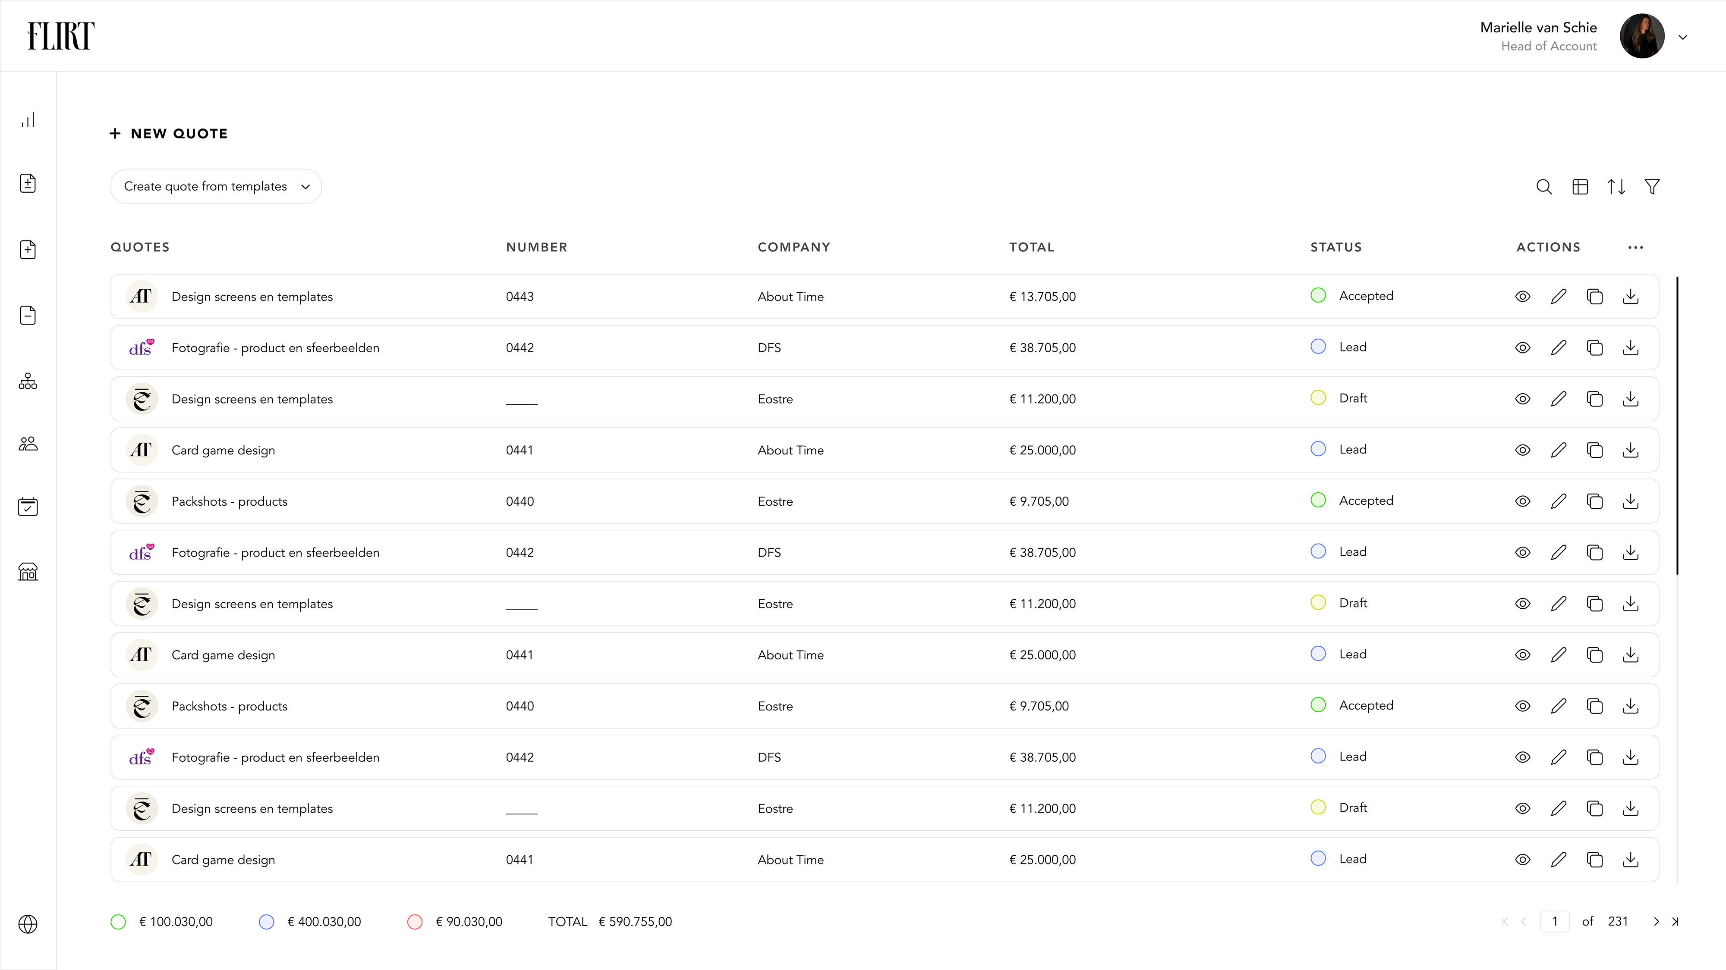Open the filter funnel icon
Viewport: 1726px width, 970px height.
click(x=1652, y=187)
